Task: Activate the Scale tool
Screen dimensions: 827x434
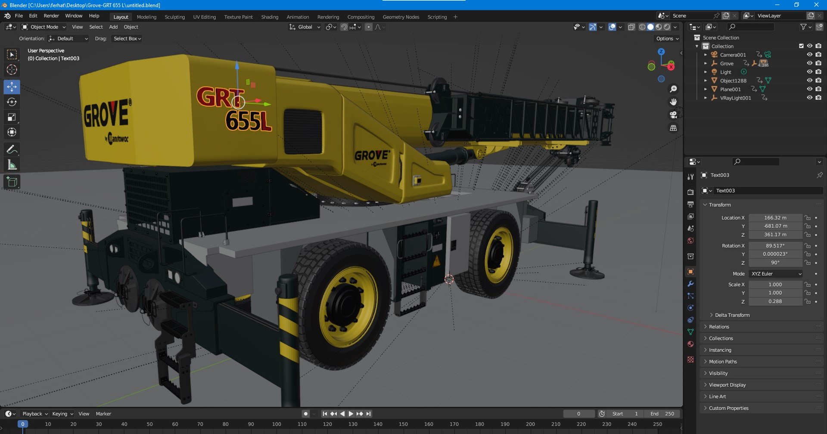Action: [x=12, y=117]
